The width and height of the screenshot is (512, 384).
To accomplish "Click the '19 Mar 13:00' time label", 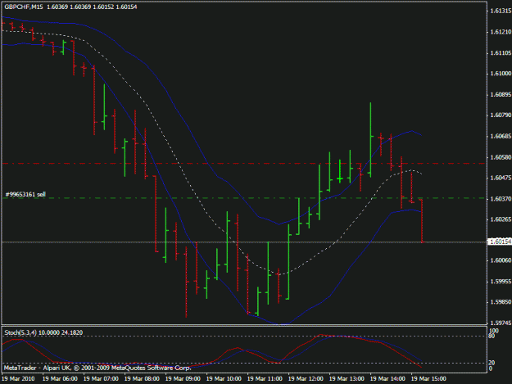I will (347, 379).
